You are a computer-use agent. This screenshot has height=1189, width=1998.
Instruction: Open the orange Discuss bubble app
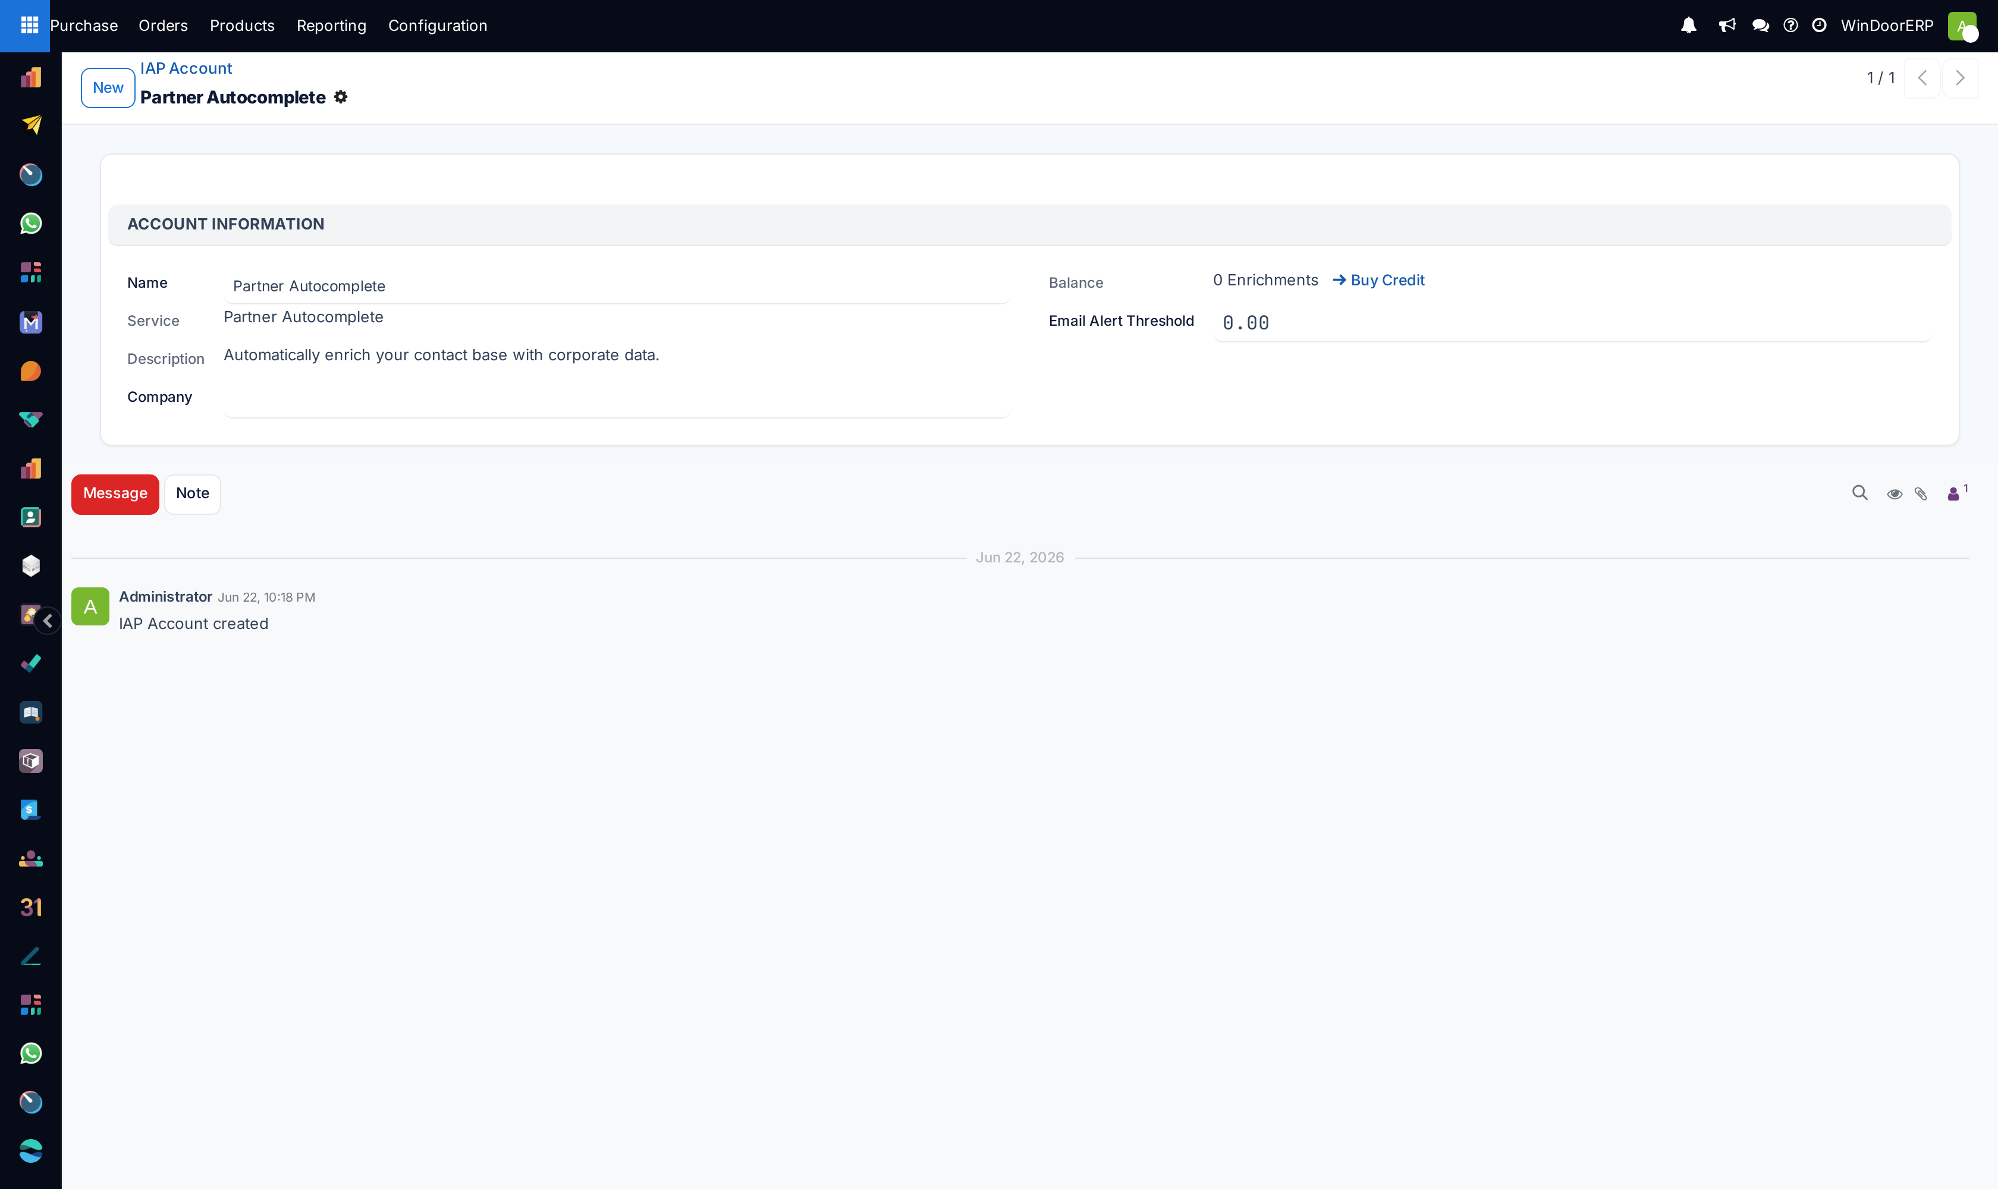[x=30, y=371]
